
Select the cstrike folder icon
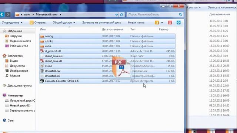tap(42, 41)
